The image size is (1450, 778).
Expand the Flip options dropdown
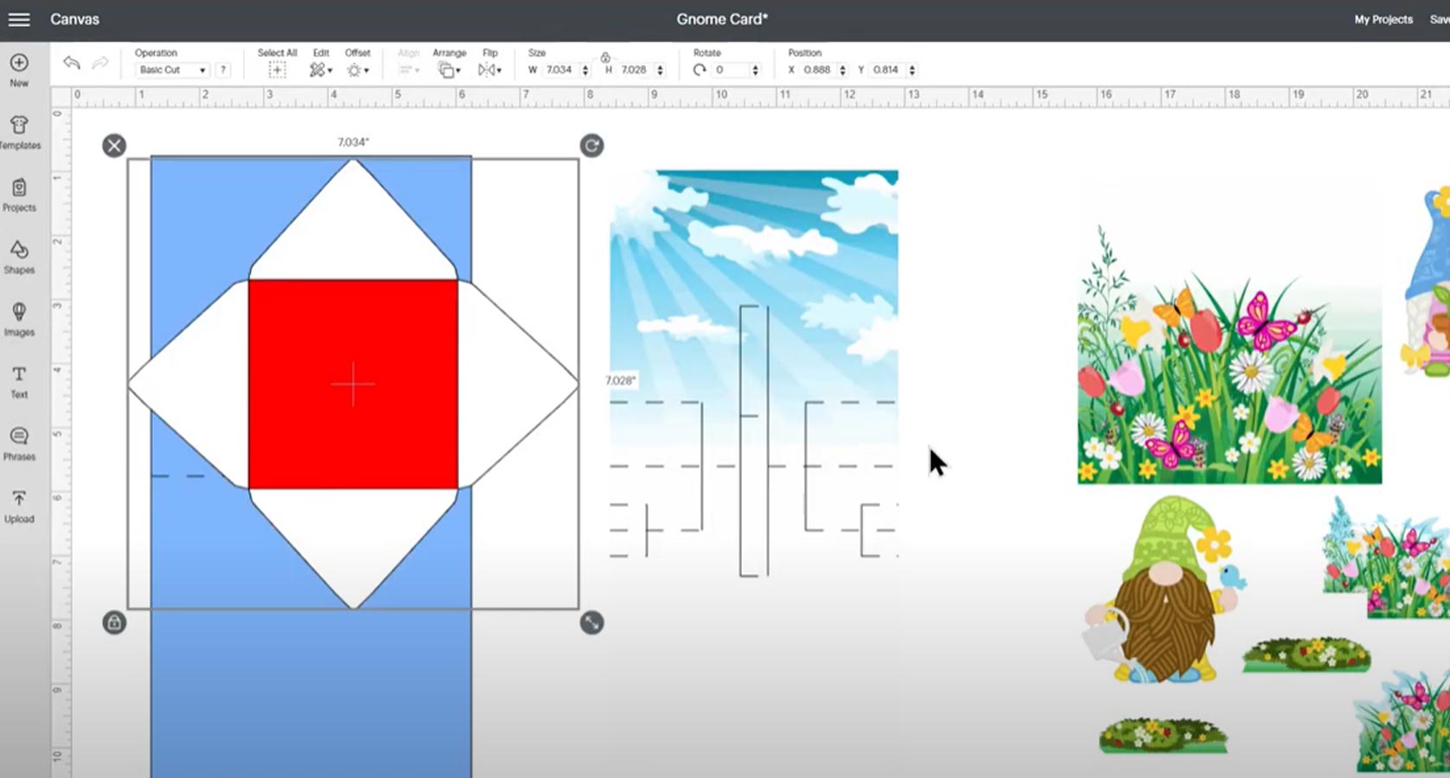(x=489, y=69)
